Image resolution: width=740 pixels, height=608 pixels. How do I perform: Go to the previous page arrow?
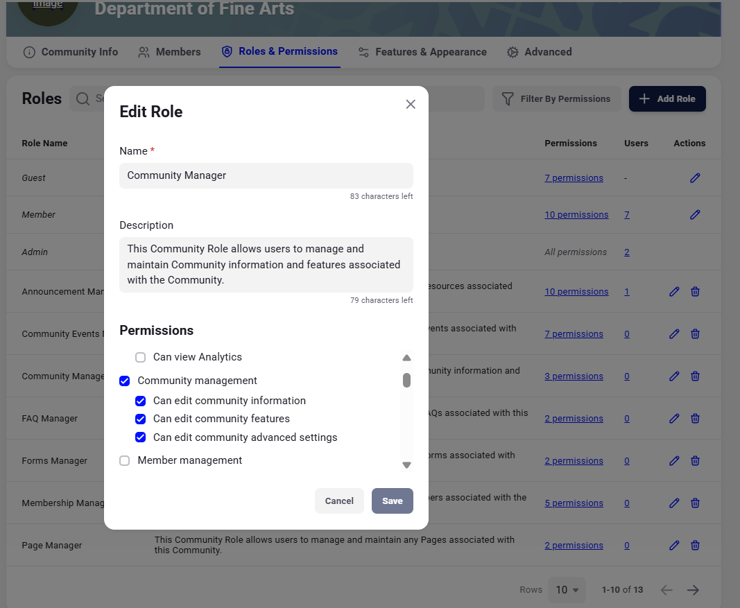click(x=666, y=590)
